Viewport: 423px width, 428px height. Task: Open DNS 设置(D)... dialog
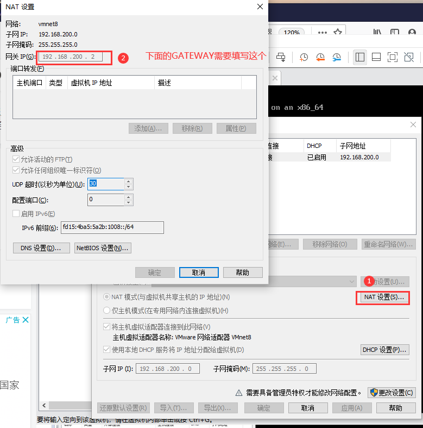tap(41, 248)
